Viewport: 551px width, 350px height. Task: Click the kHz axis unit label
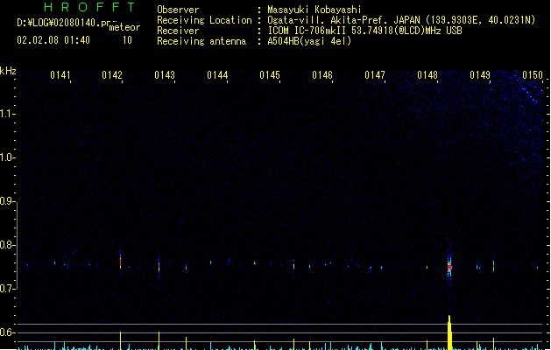pyautogui.click(x=8, y=71)
